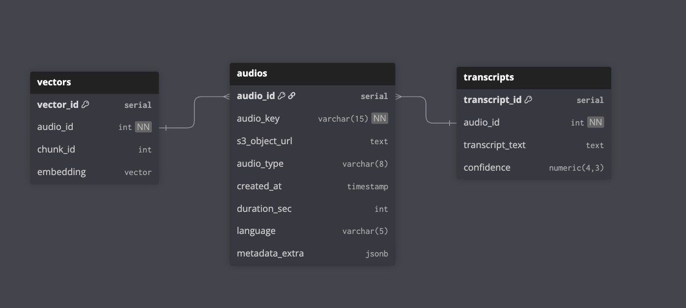Select the embedding field
This screenshot has width=686, height=308.
94,172
